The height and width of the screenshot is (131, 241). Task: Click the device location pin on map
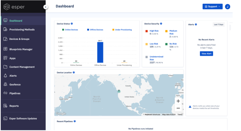(119, 91)
